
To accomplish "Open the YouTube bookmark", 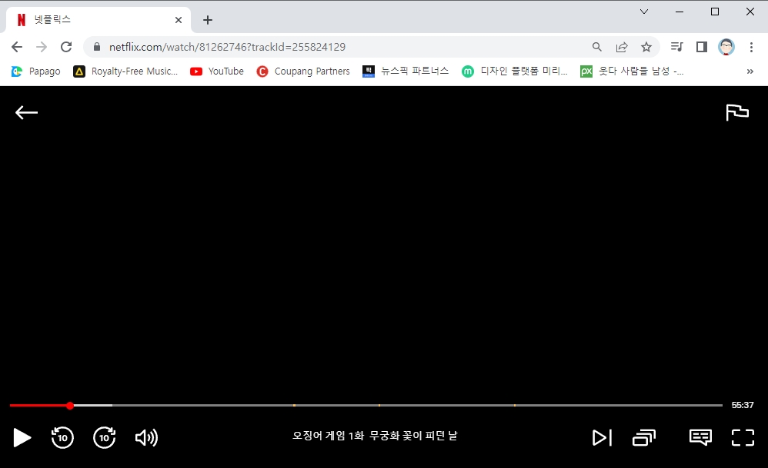I will point(216,71).
